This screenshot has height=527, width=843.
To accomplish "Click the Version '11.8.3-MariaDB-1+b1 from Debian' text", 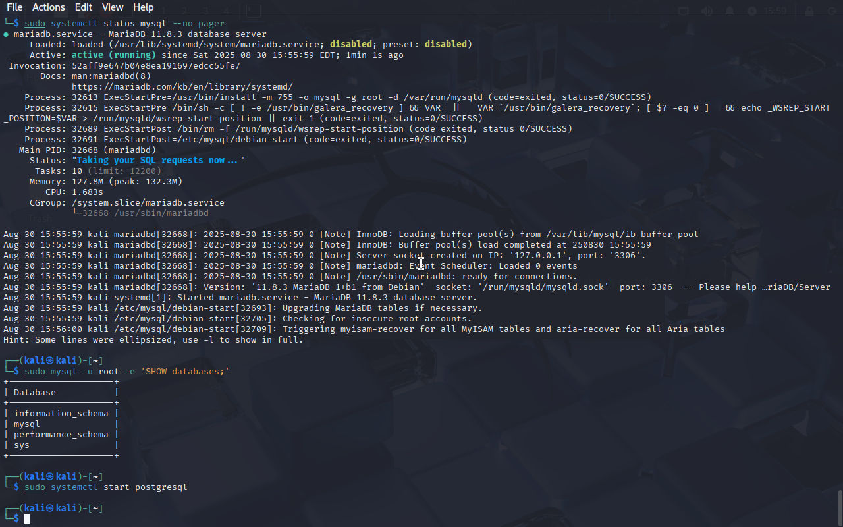I will click(x=338, y=287).
